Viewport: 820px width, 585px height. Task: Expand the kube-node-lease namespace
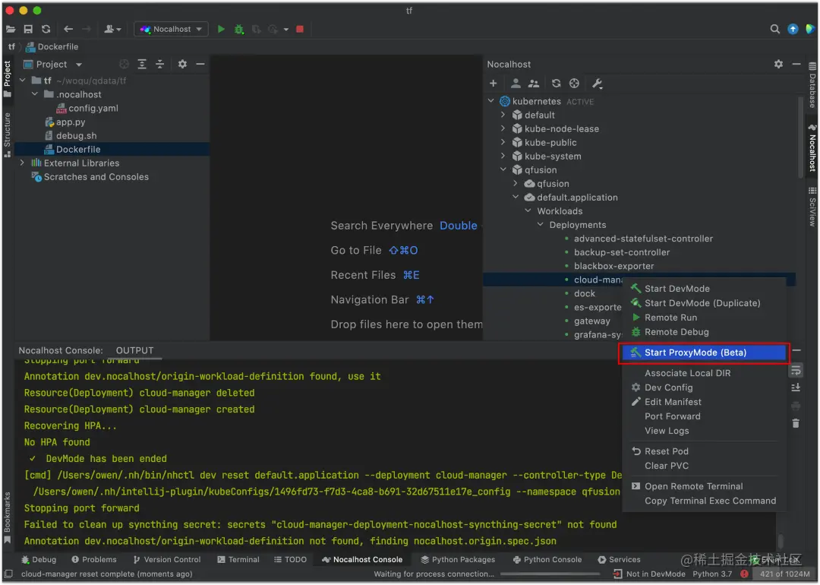click(x=503, y=128)
